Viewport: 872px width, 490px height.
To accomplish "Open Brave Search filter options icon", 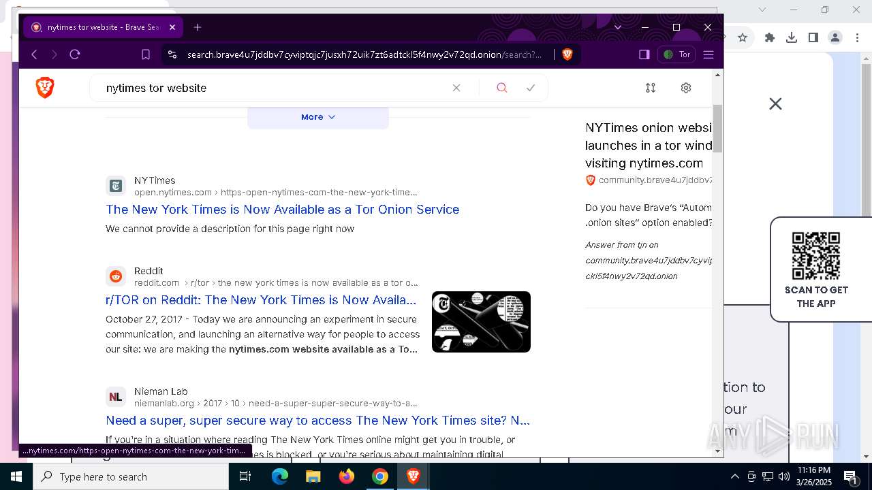I will pyautogui.click(x=651, y=88).
